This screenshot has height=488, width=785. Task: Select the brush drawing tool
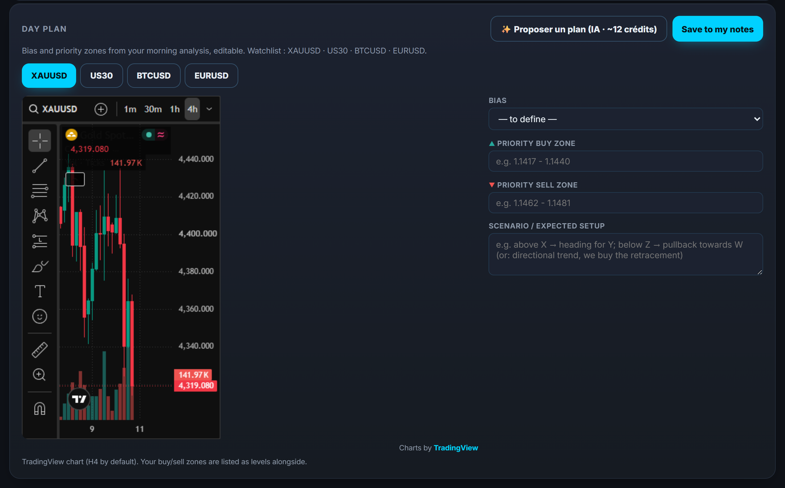40,266
